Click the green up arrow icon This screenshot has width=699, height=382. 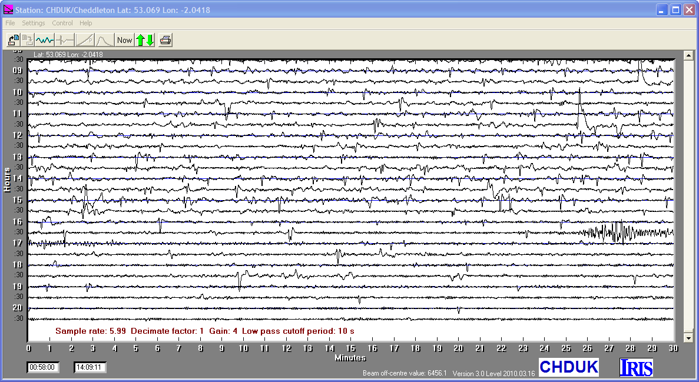pyautogui.click(x=140, y=40)
